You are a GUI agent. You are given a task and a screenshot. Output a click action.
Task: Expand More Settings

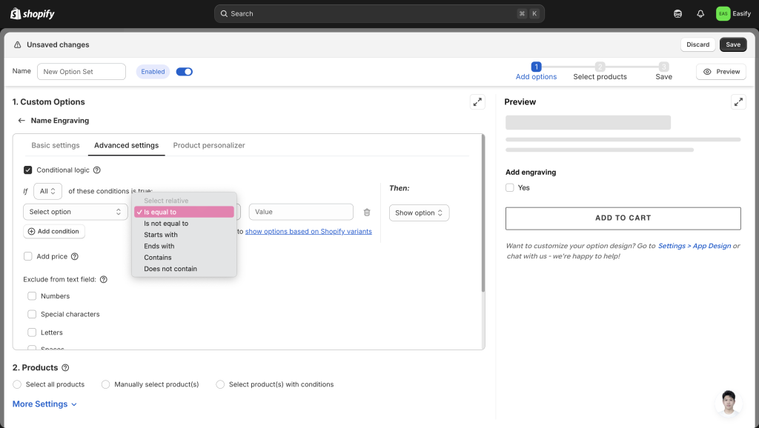(x=44, y=404)
